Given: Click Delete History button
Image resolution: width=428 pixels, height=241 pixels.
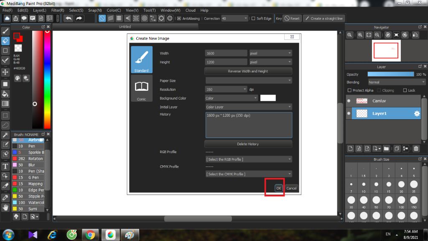Looking at the screenshot, I should pos(248,144).
